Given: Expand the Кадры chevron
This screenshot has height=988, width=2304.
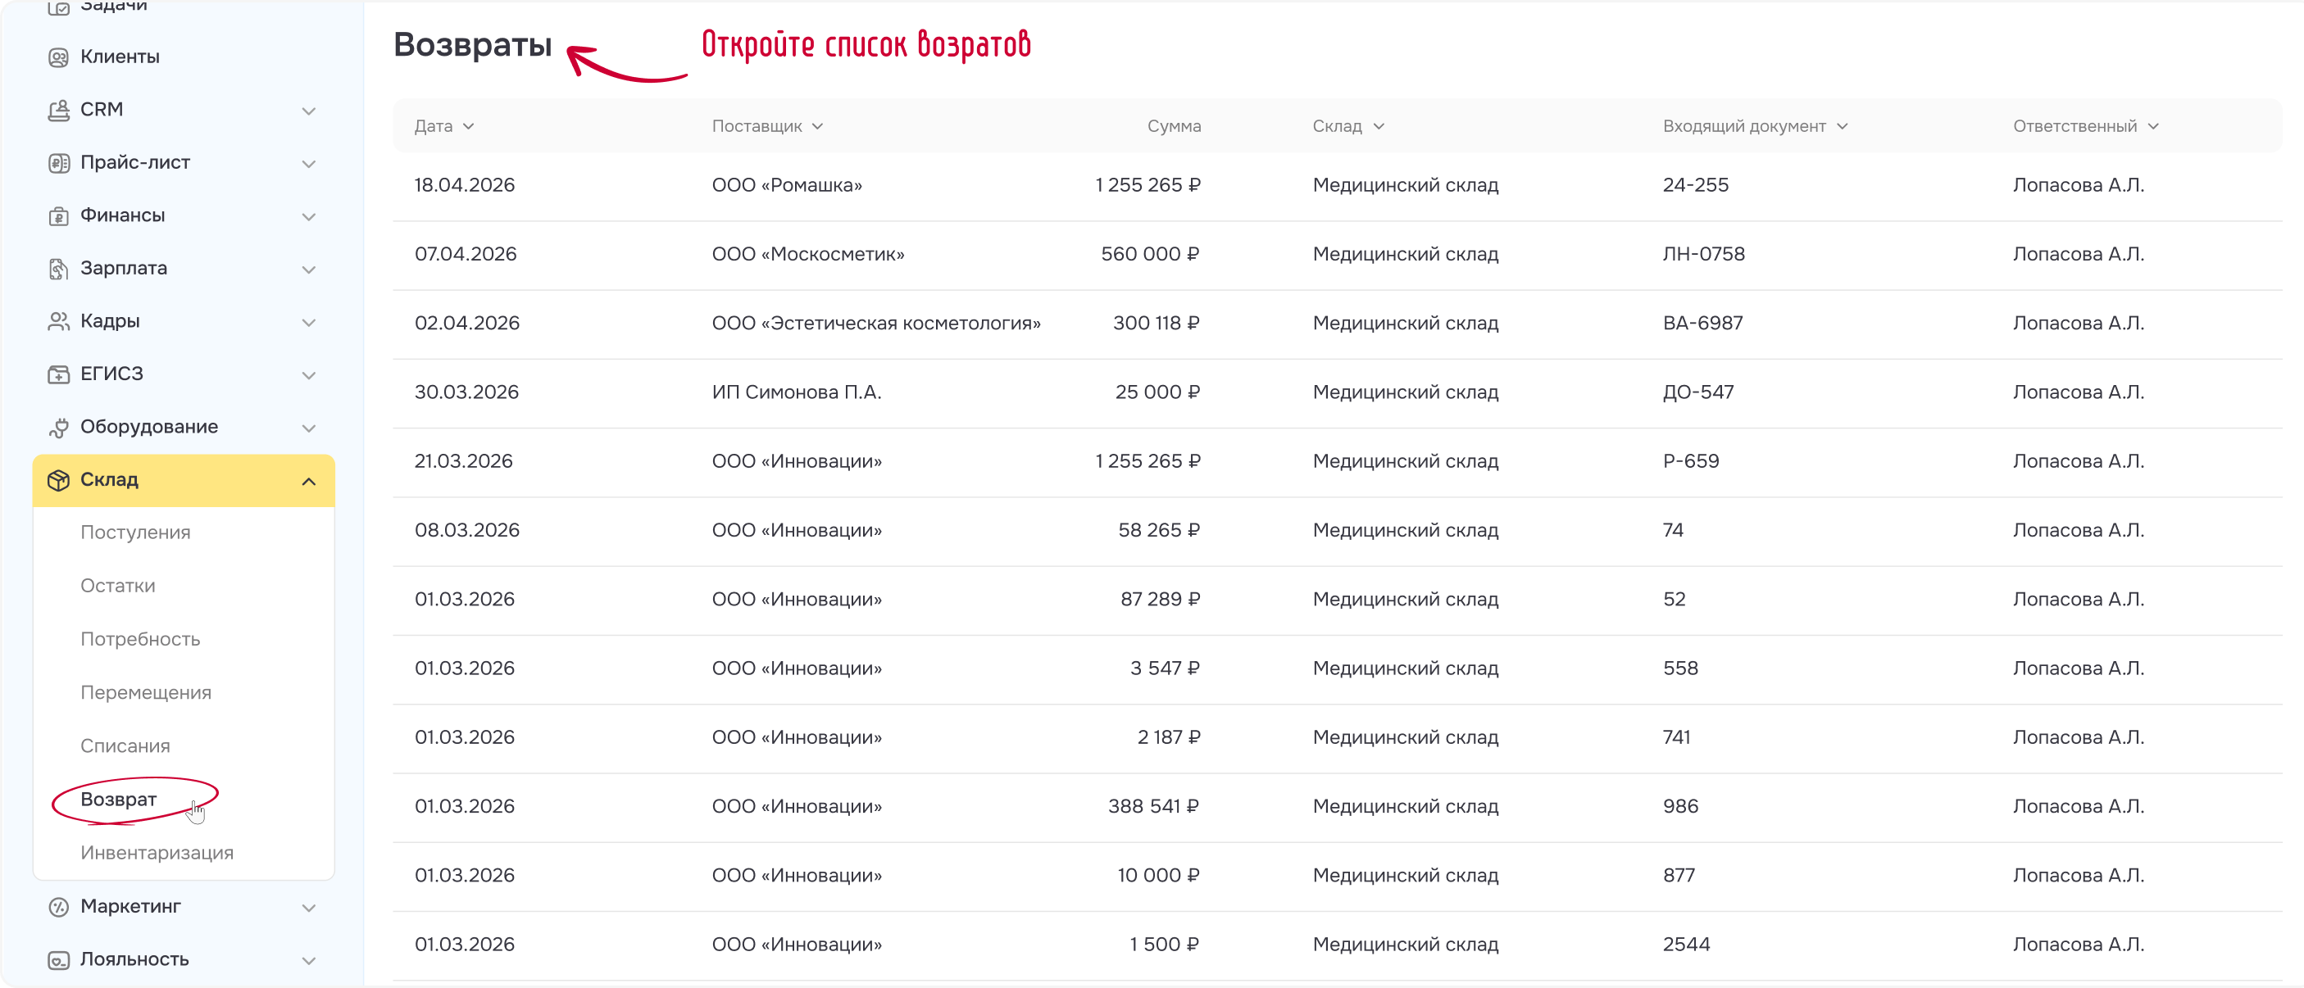Looking at the screenshot, I should click(x=308, y=322).
